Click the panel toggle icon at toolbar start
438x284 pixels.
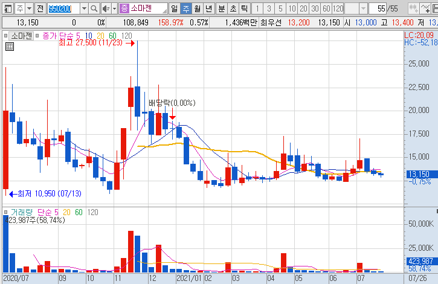(x=8, y=8)
